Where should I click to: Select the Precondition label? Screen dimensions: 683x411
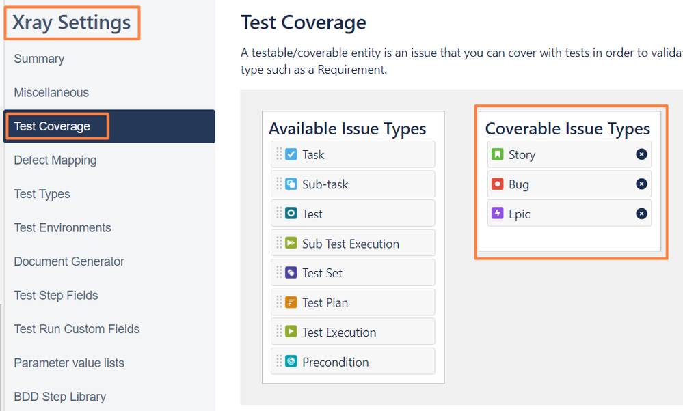336,363
